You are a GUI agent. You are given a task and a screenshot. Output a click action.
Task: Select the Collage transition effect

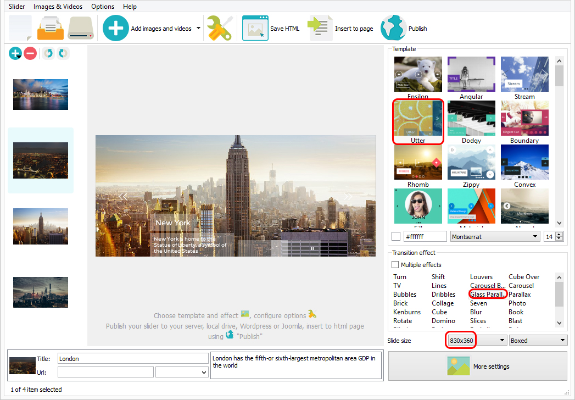(443, 303)
